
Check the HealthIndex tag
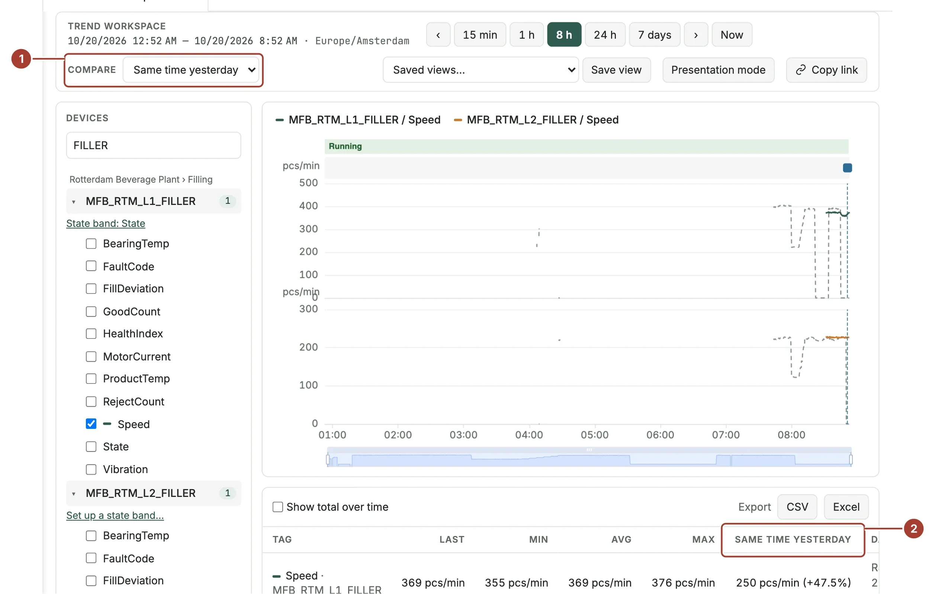pos(91,334)
